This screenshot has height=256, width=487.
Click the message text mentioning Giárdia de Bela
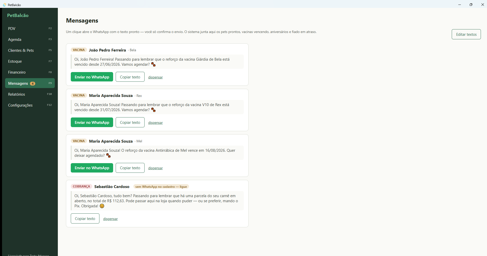pyautogui.click(x=157, y=62)
